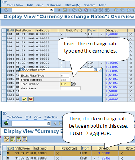The height and width of the screenshot is (160, 135).
Task: Open the window control menu icon of upper window
Action: (4, 2)
